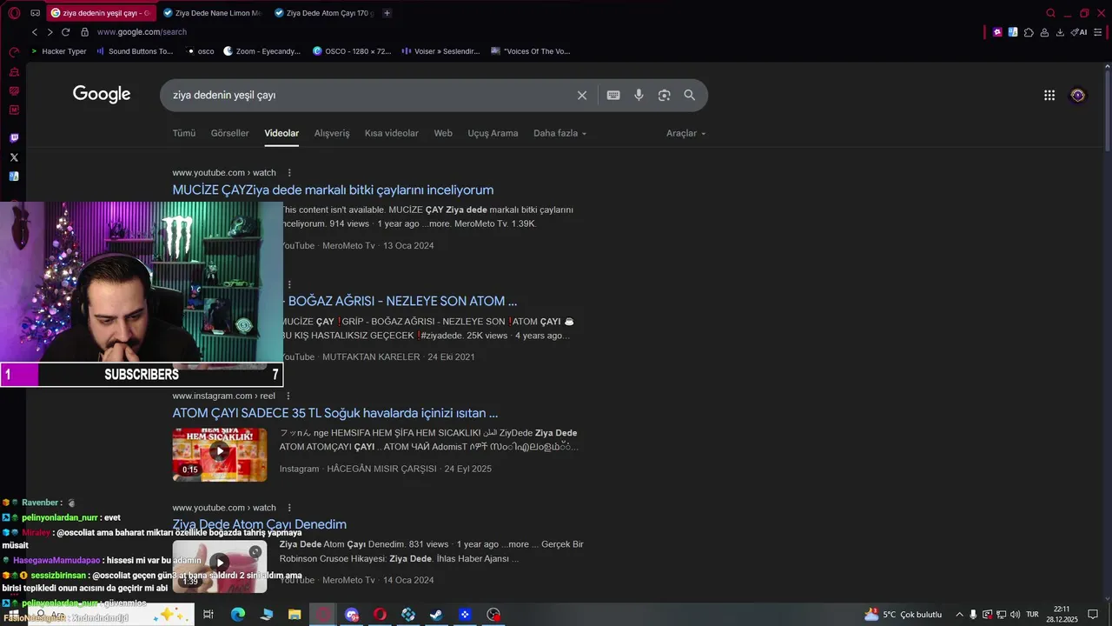Switch to the Görseller search tab
The image size is (1112, 626).
click(x=229, y=133)
